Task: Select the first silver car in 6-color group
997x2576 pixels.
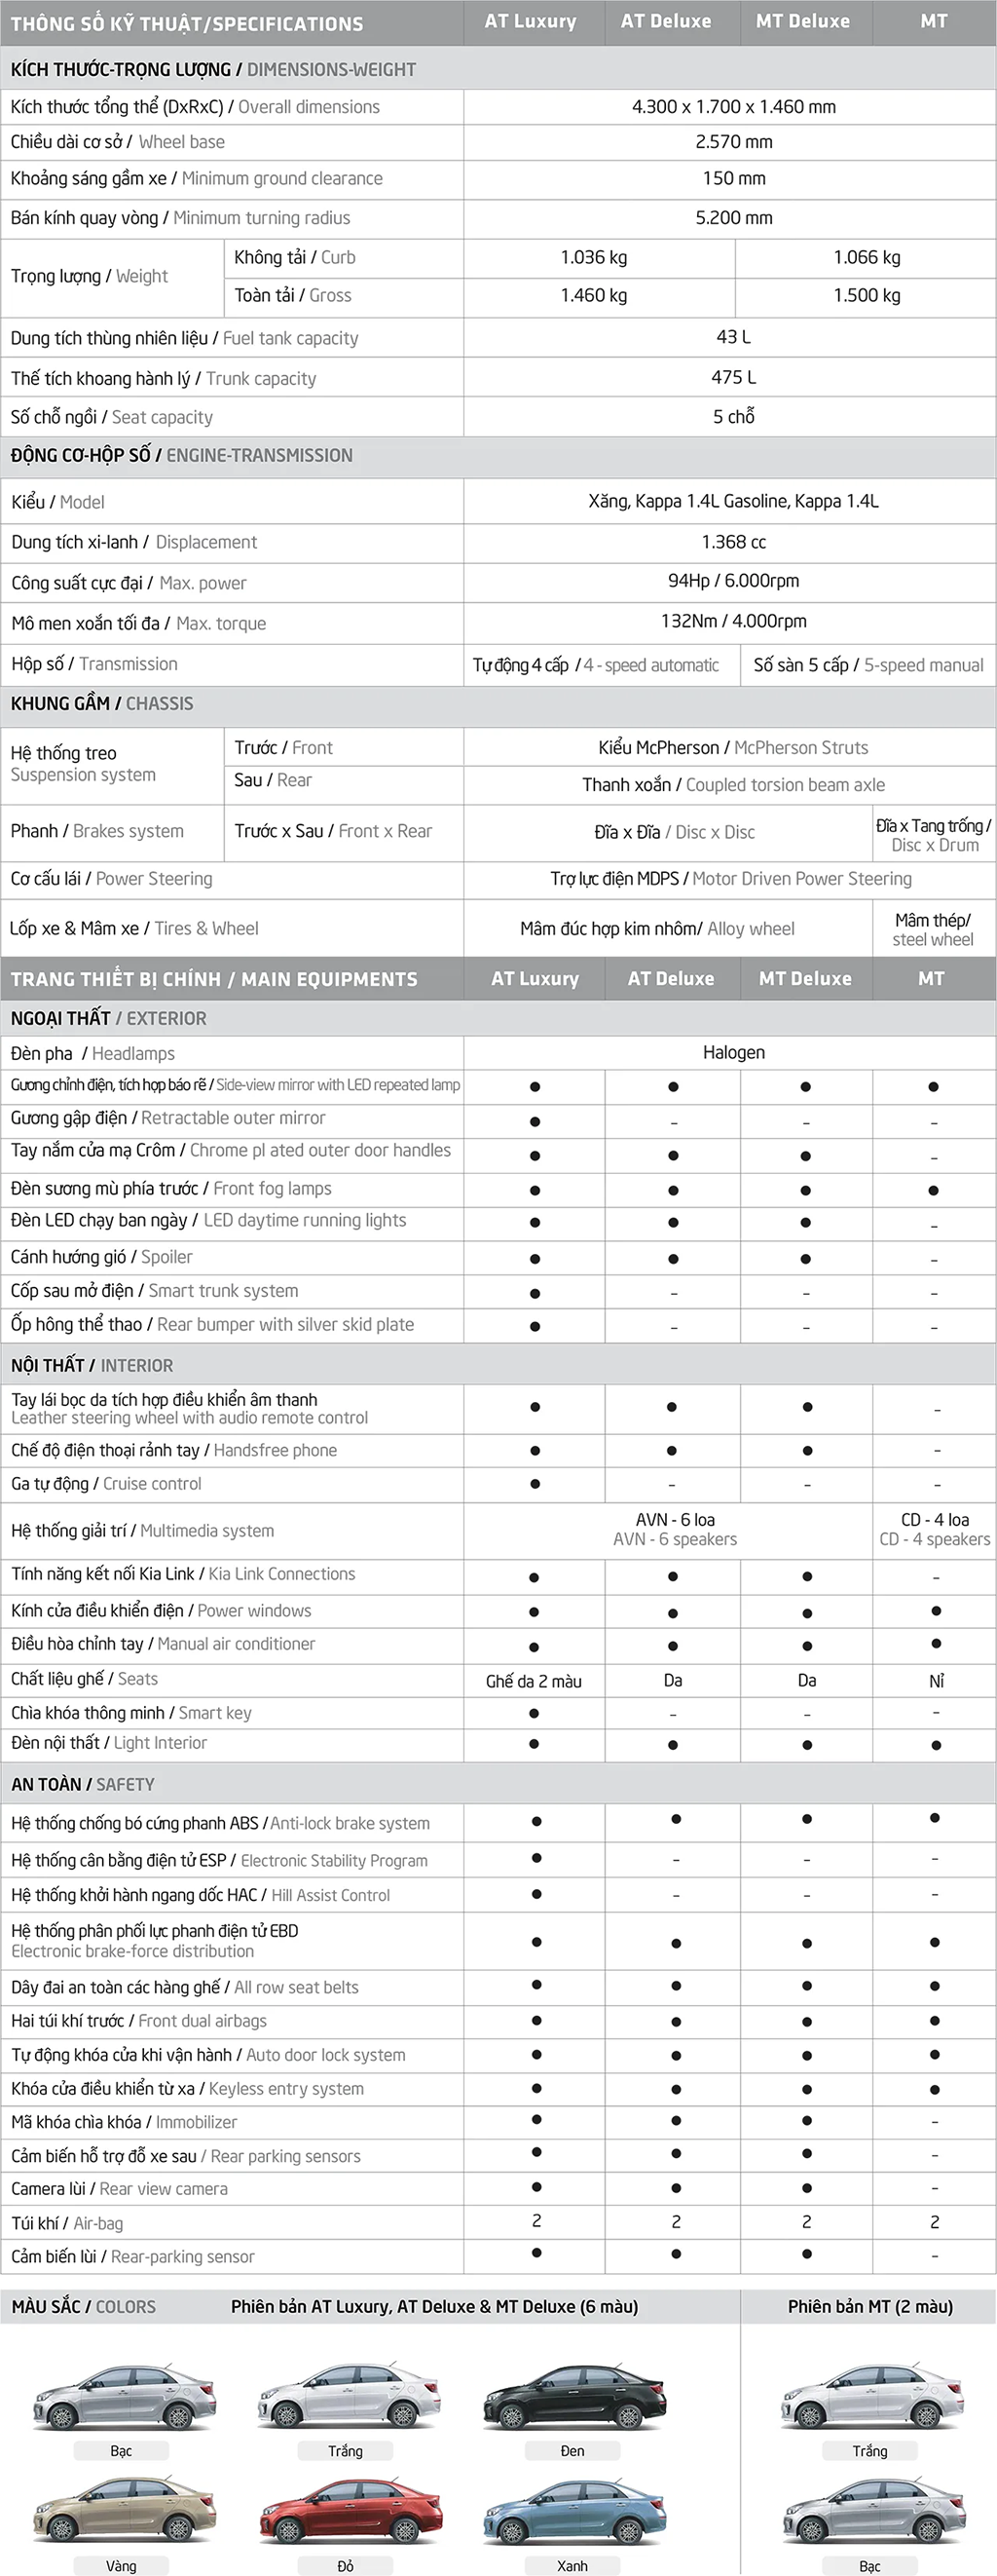Action: pyautogui.click(x=124, y=2399)
